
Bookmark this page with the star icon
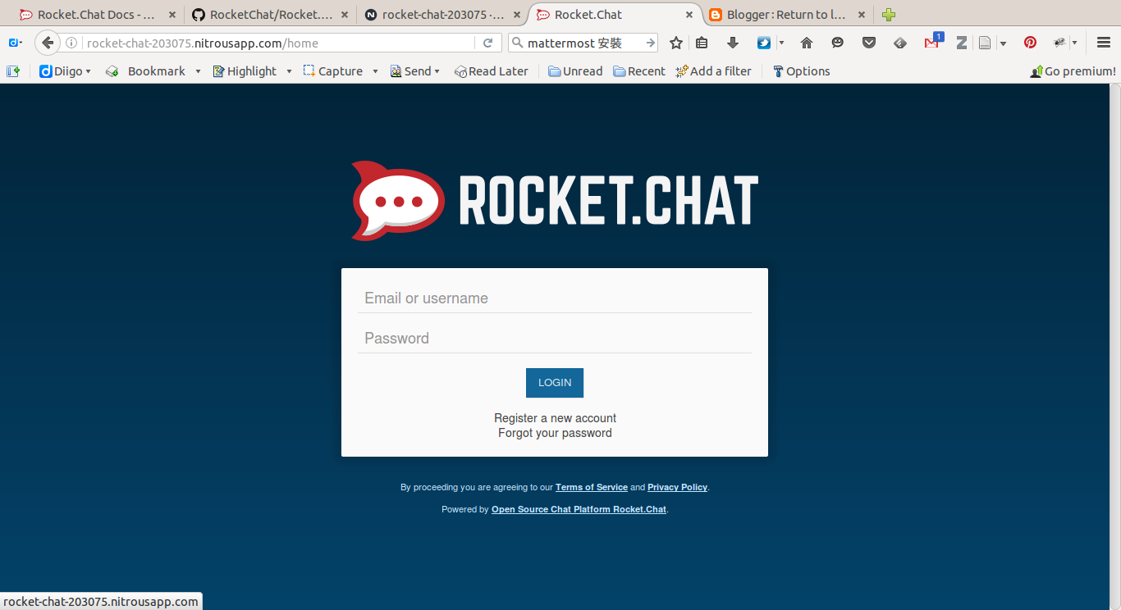(x=676, y=43)
